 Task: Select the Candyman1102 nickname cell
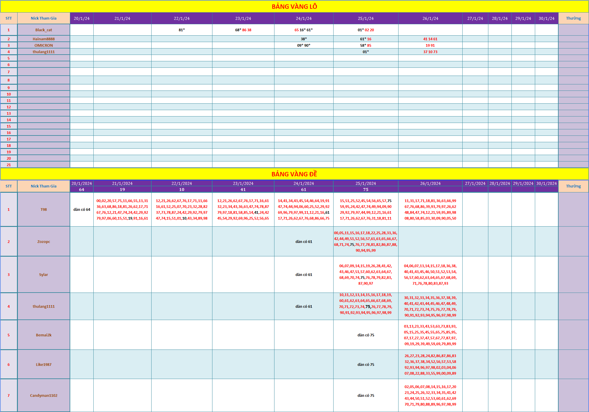[x=44, y=395]
